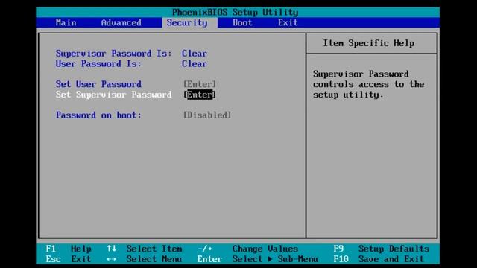This screenshot has width=477, height=268.
Task: Click User Password Is label
Action: click(98, 64)
